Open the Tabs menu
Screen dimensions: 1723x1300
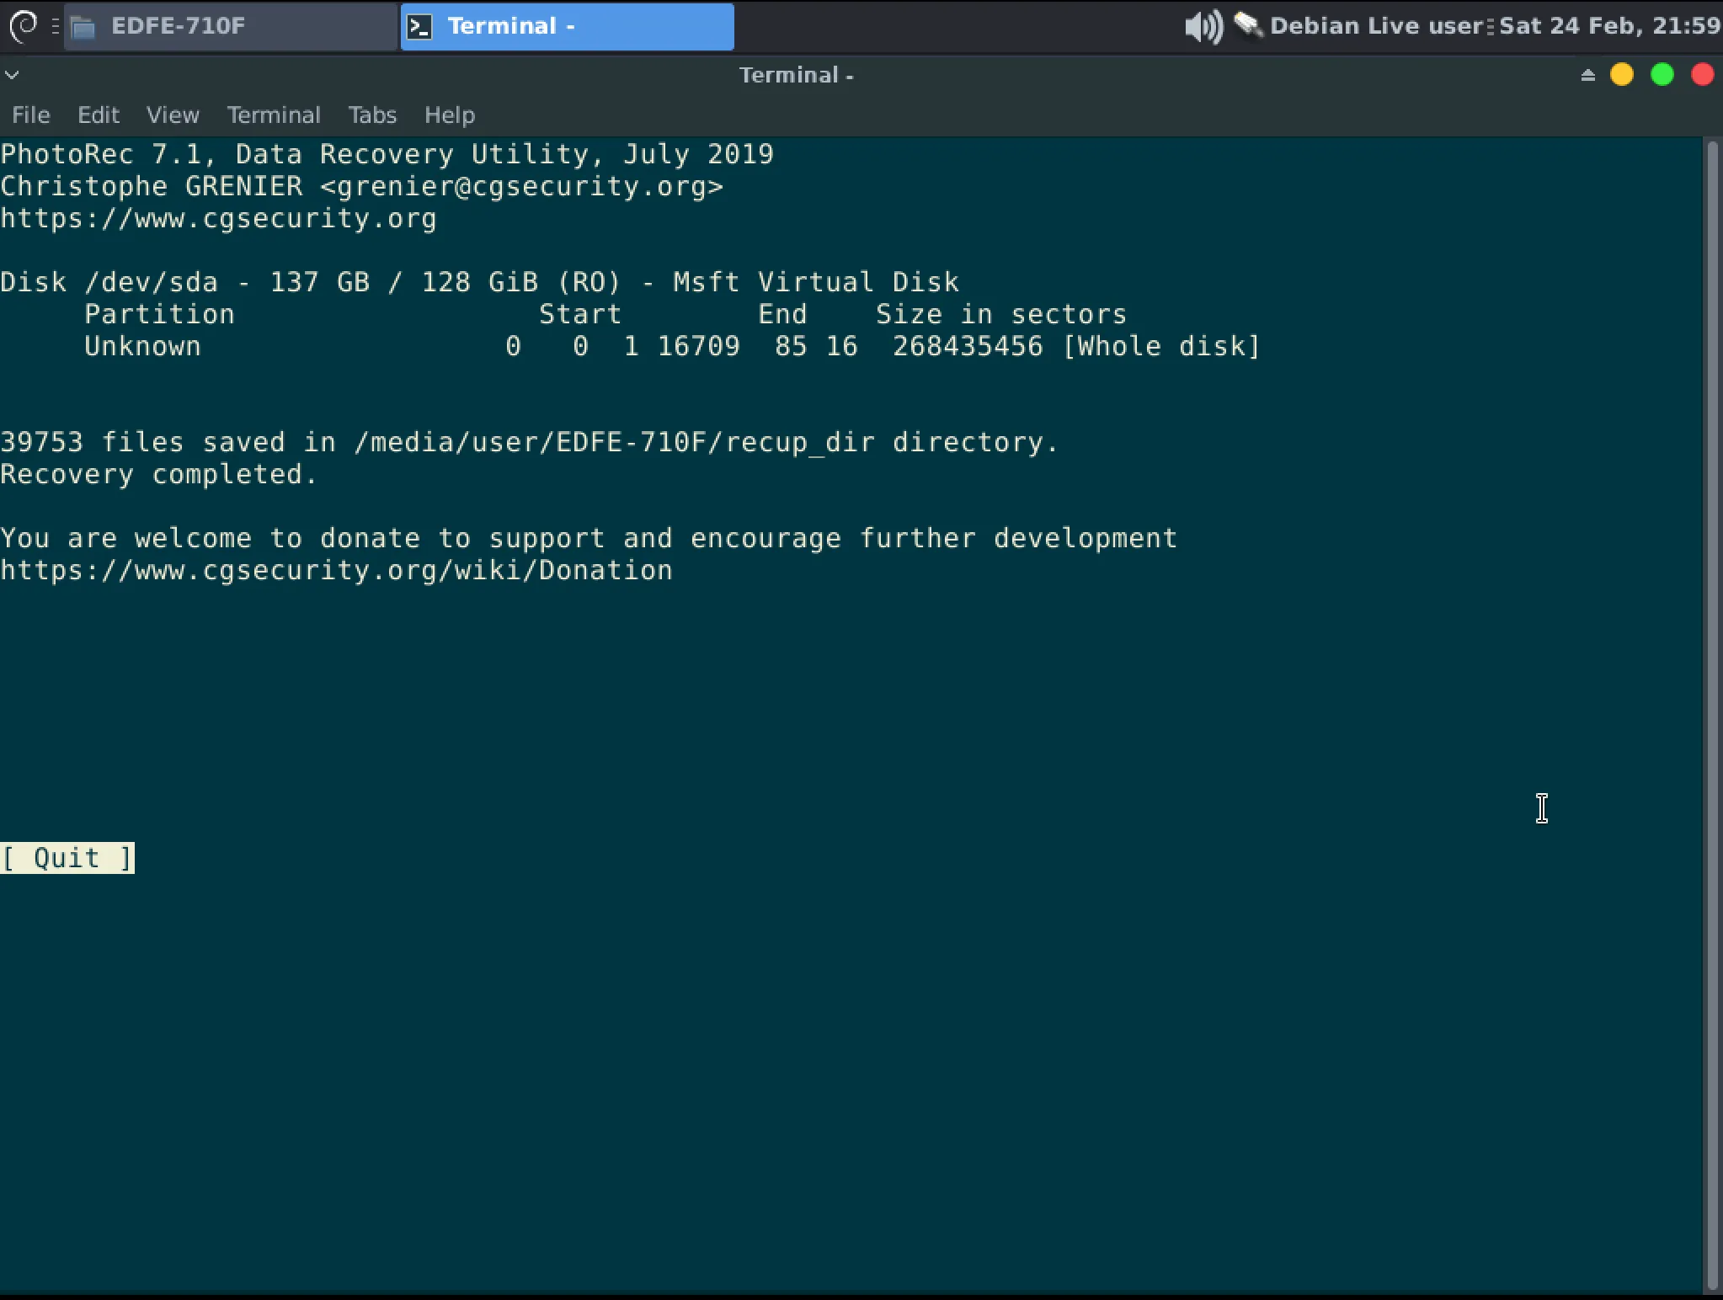pyautogui.click(x=372, y=115)
